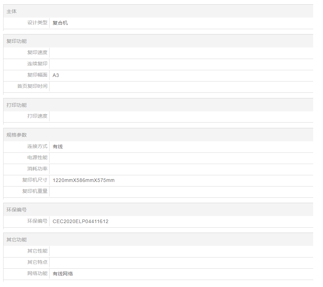Screen dimensions: 323x287
Task: Select the 设计类型 row label
Action: [37, 23]
